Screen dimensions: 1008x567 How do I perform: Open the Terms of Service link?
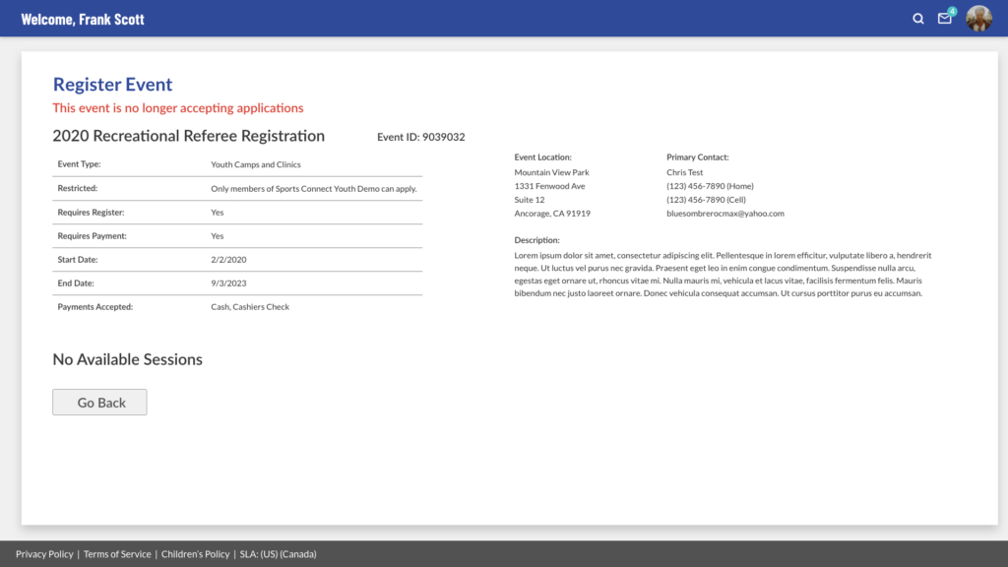117,554
